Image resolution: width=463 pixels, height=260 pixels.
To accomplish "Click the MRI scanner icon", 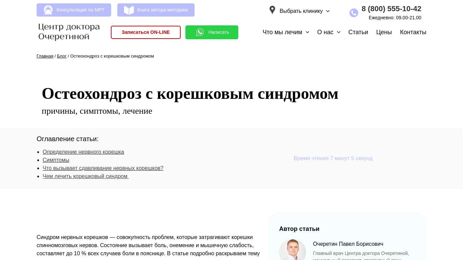I will tap(48, 10).
